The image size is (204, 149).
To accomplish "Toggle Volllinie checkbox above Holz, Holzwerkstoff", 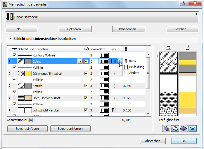I will coord(14,92).
